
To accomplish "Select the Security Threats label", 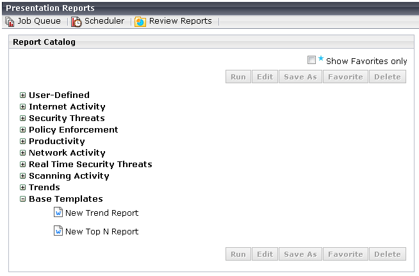I will 67,118.
